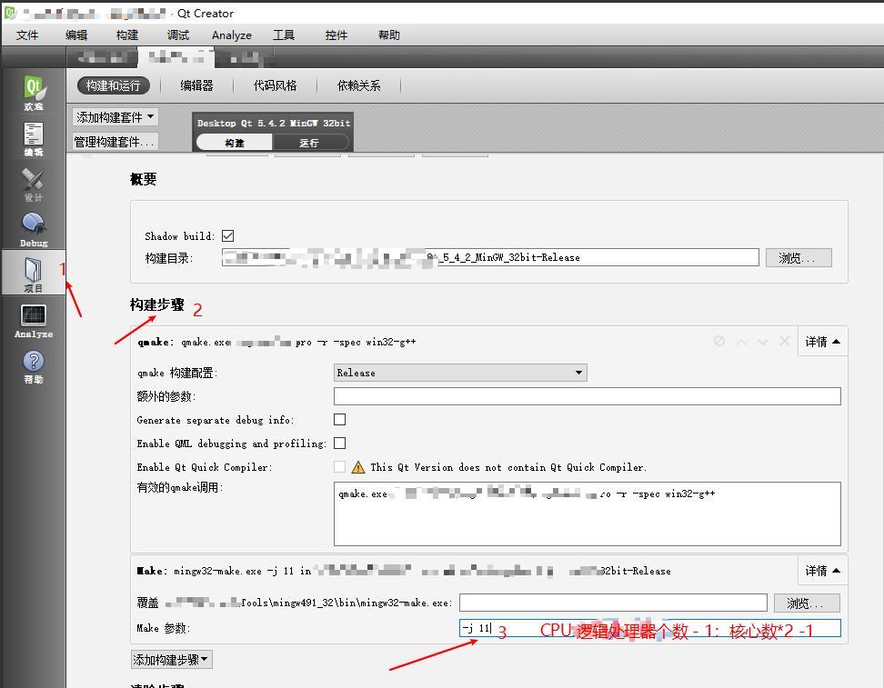This screenshot has height=688, width=884.
Task: Move qmake step down arrow
Action: (763, 342)
